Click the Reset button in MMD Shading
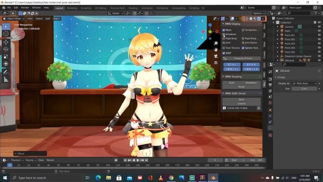The height and width of the screenshot is (182, 323). tap(242, 87)
